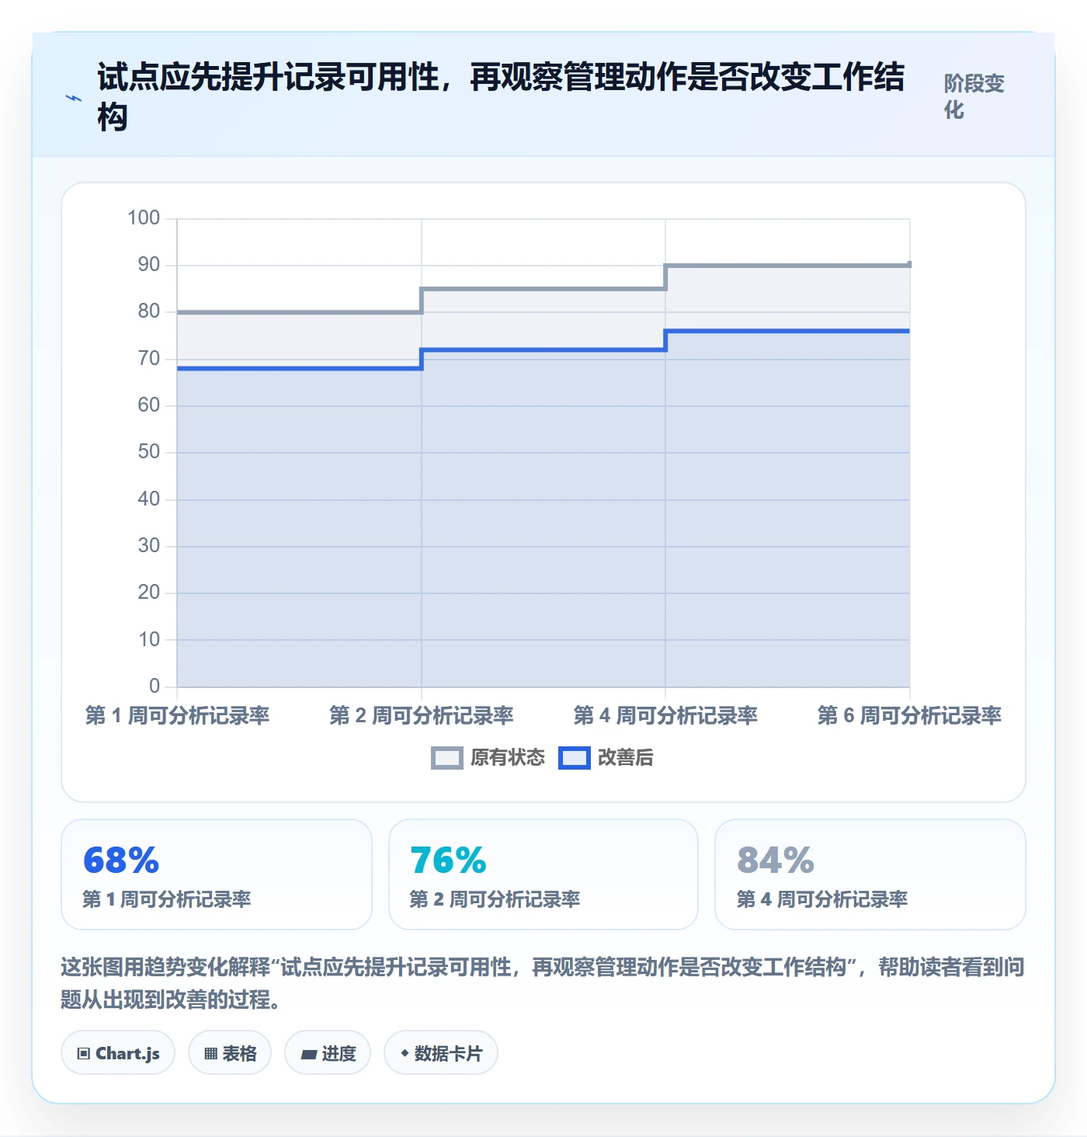
Task: Click the x-axis label 第 4 周可分析记录率
Action: tap(665, 715)
